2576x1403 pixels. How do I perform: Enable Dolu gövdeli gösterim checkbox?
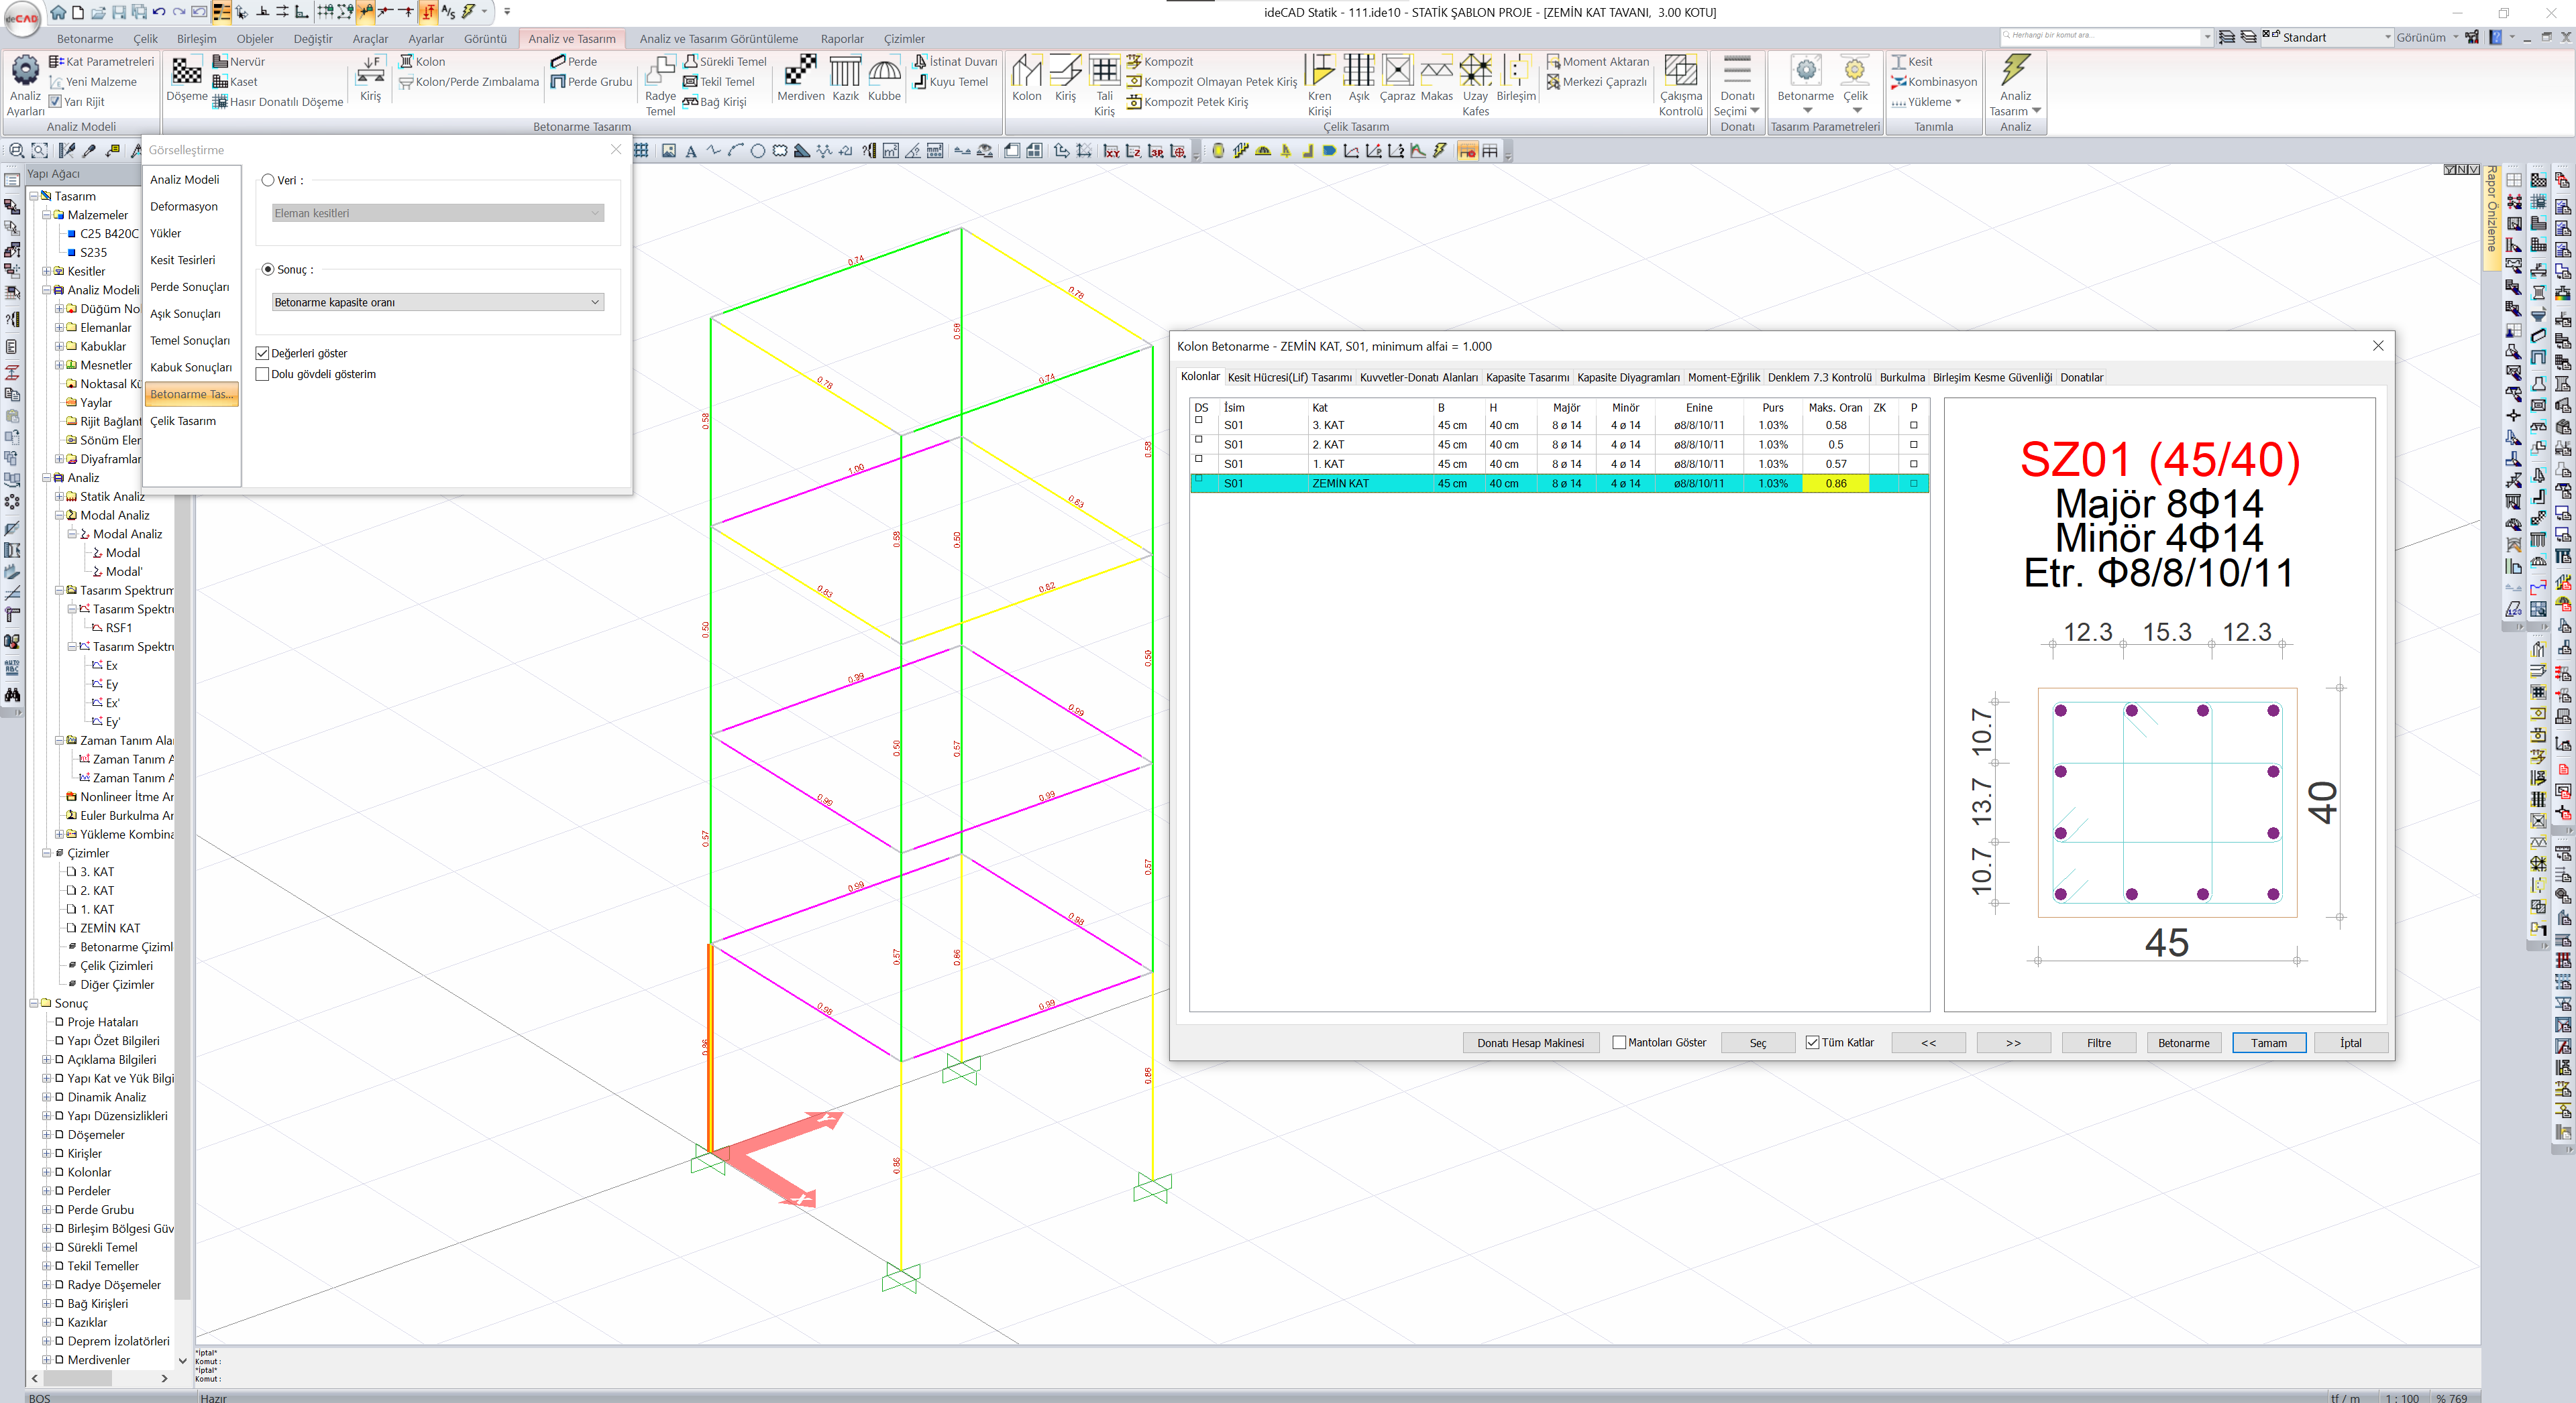click(x=263, y=375)
